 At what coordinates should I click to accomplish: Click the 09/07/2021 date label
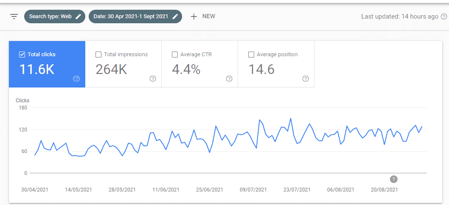tap(253, 190)
